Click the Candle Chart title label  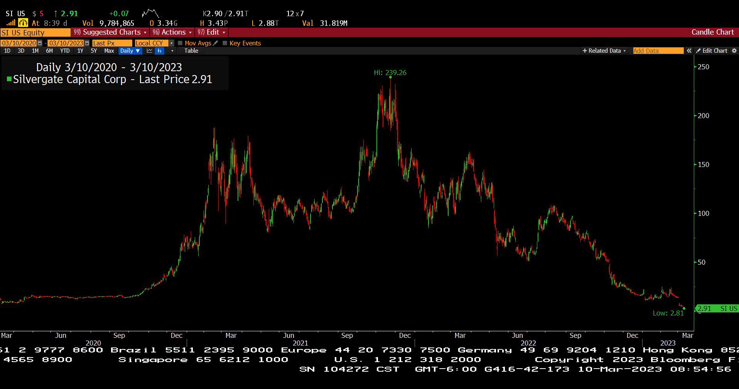click(712, 32)
